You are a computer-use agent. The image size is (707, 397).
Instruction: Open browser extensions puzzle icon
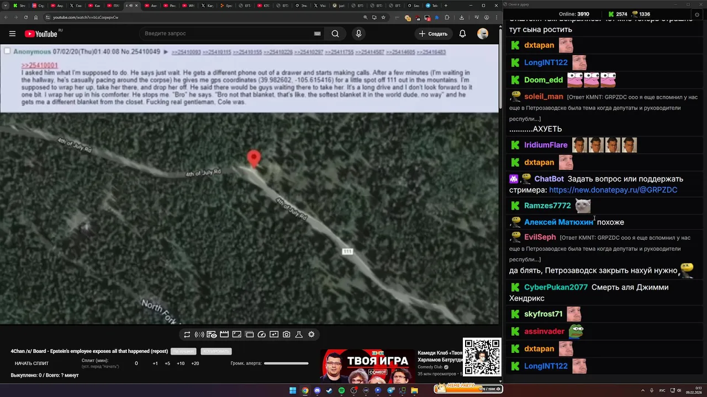[447, 17]
